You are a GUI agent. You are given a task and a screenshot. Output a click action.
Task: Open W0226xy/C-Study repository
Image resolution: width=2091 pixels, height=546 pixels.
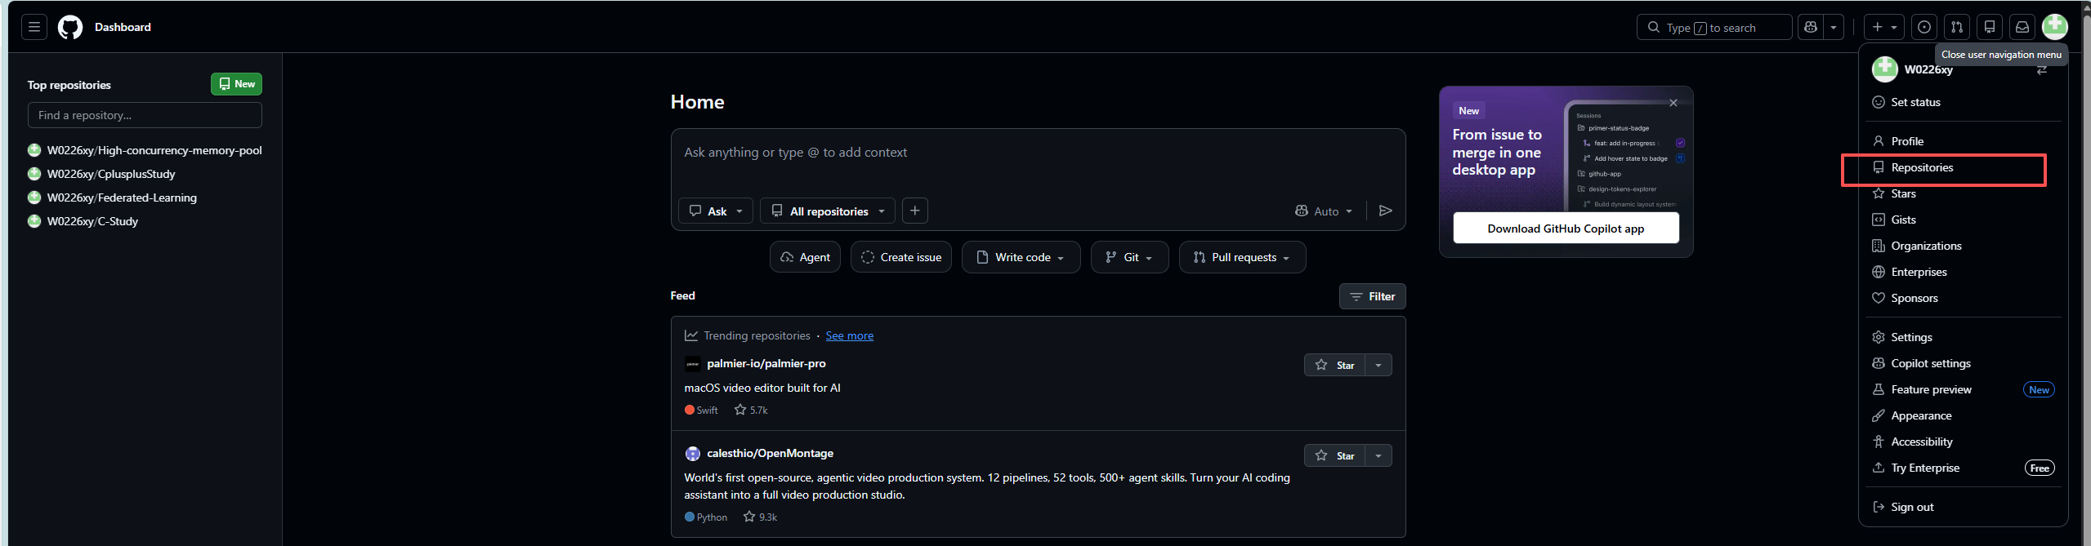click(92, 221)
